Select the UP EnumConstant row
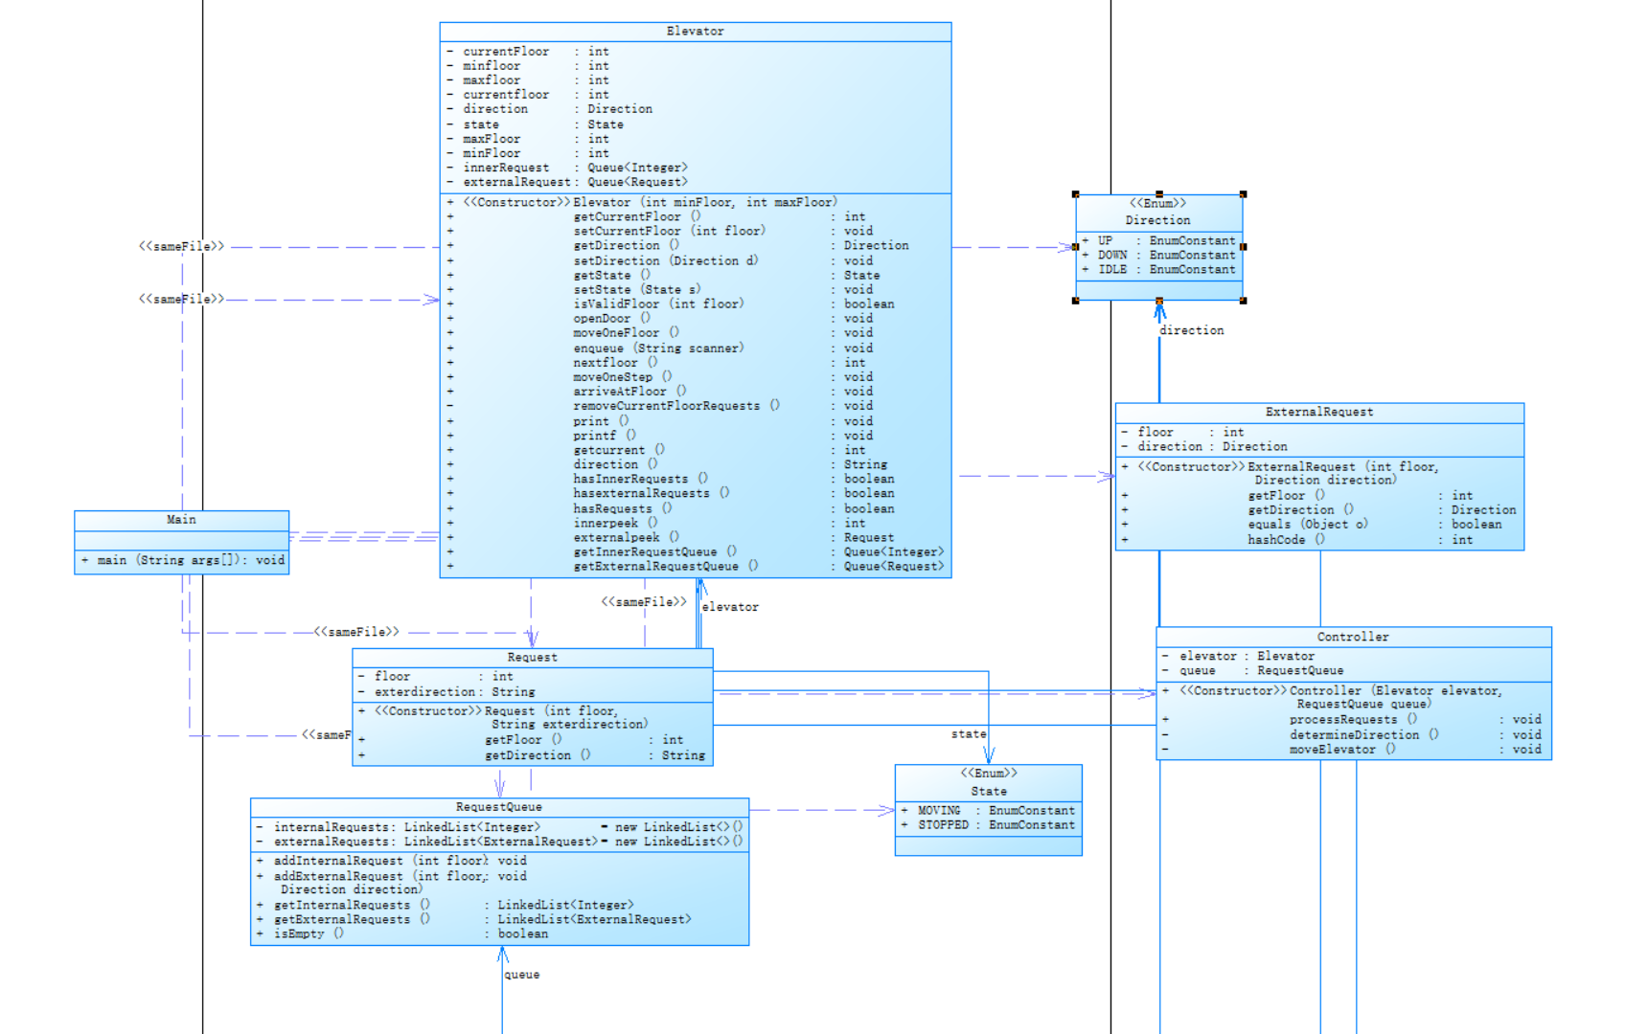The width and height of the screenshot is (1648, 1034). [1158, 241]
